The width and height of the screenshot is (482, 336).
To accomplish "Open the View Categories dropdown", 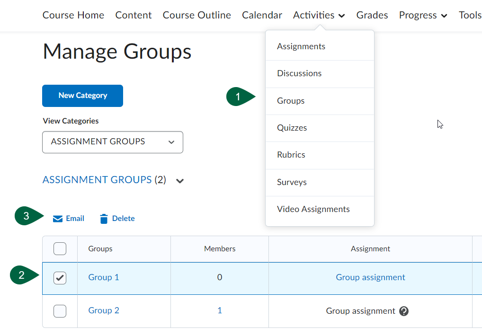I will pos(112,142).
